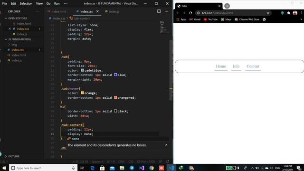Collapse the JS FUNDAMENTAL folder section
The height and width of the screenshot is (171, 304).
[19, 39]
